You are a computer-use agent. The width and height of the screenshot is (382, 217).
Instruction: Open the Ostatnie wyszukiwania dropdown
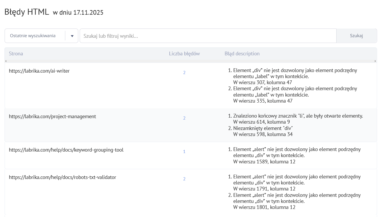click(35, 36)
